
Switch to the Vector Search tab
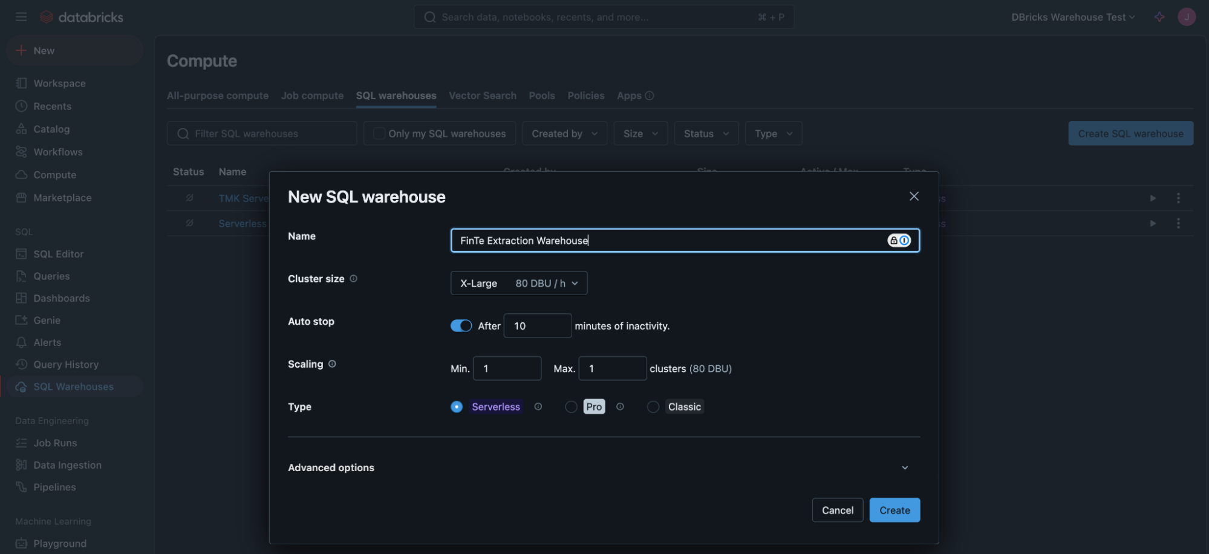(483, 96)
